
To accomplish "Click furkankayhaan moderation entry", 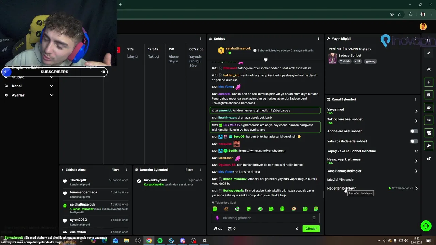I will (x=155, y=180).
